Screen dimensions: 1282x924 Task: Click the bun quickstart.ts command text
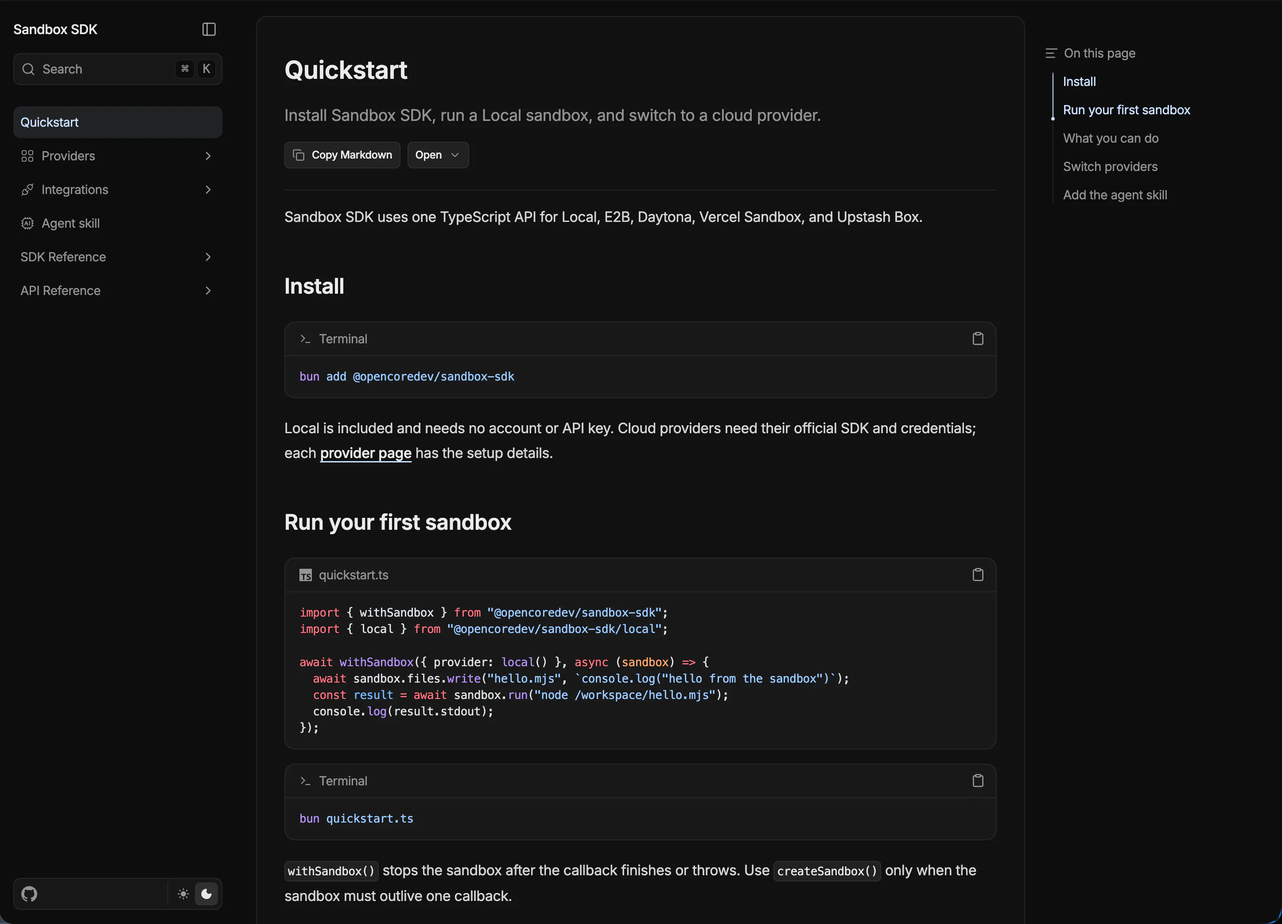[356, 818]
